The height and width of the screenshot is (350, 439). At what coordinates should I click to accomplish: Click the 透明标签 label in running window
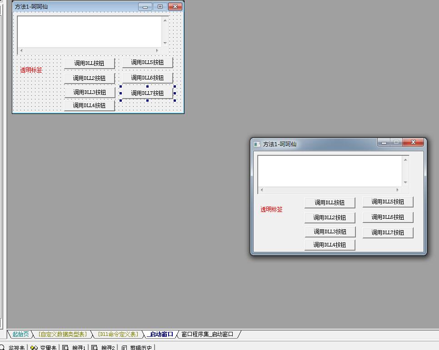point(272,209)
